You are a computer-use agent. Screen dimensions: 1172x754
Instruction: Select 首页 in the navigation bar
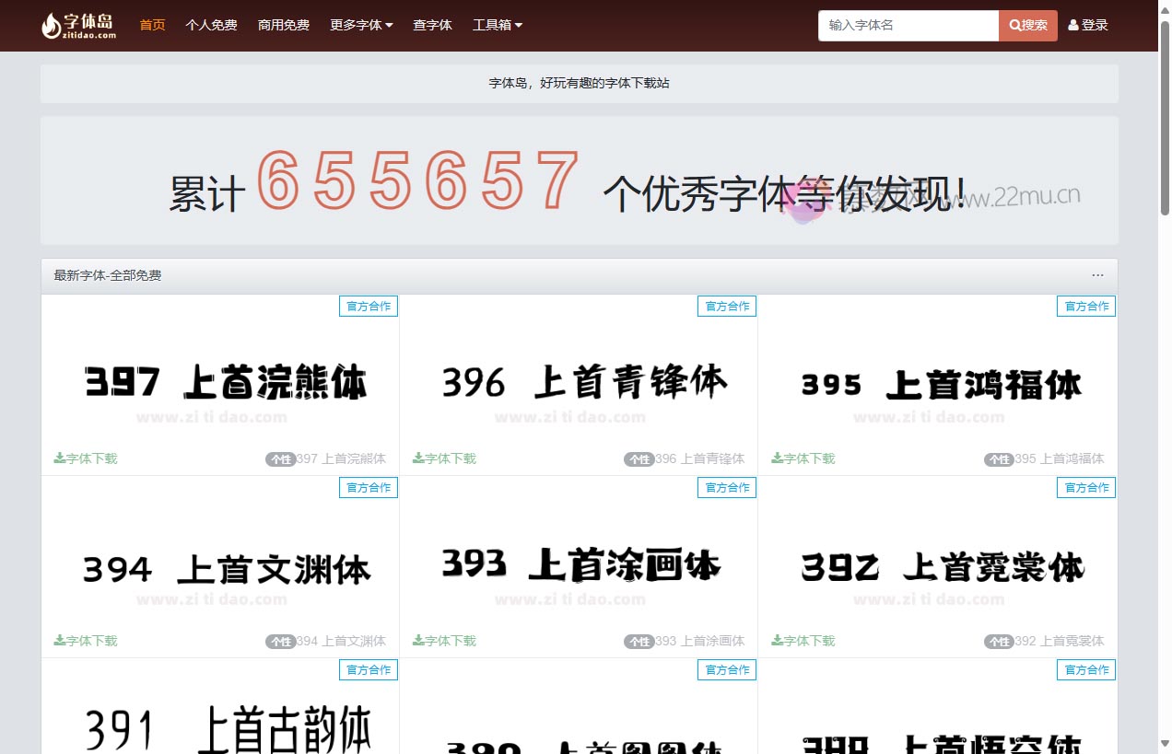[x=152, y=25]
